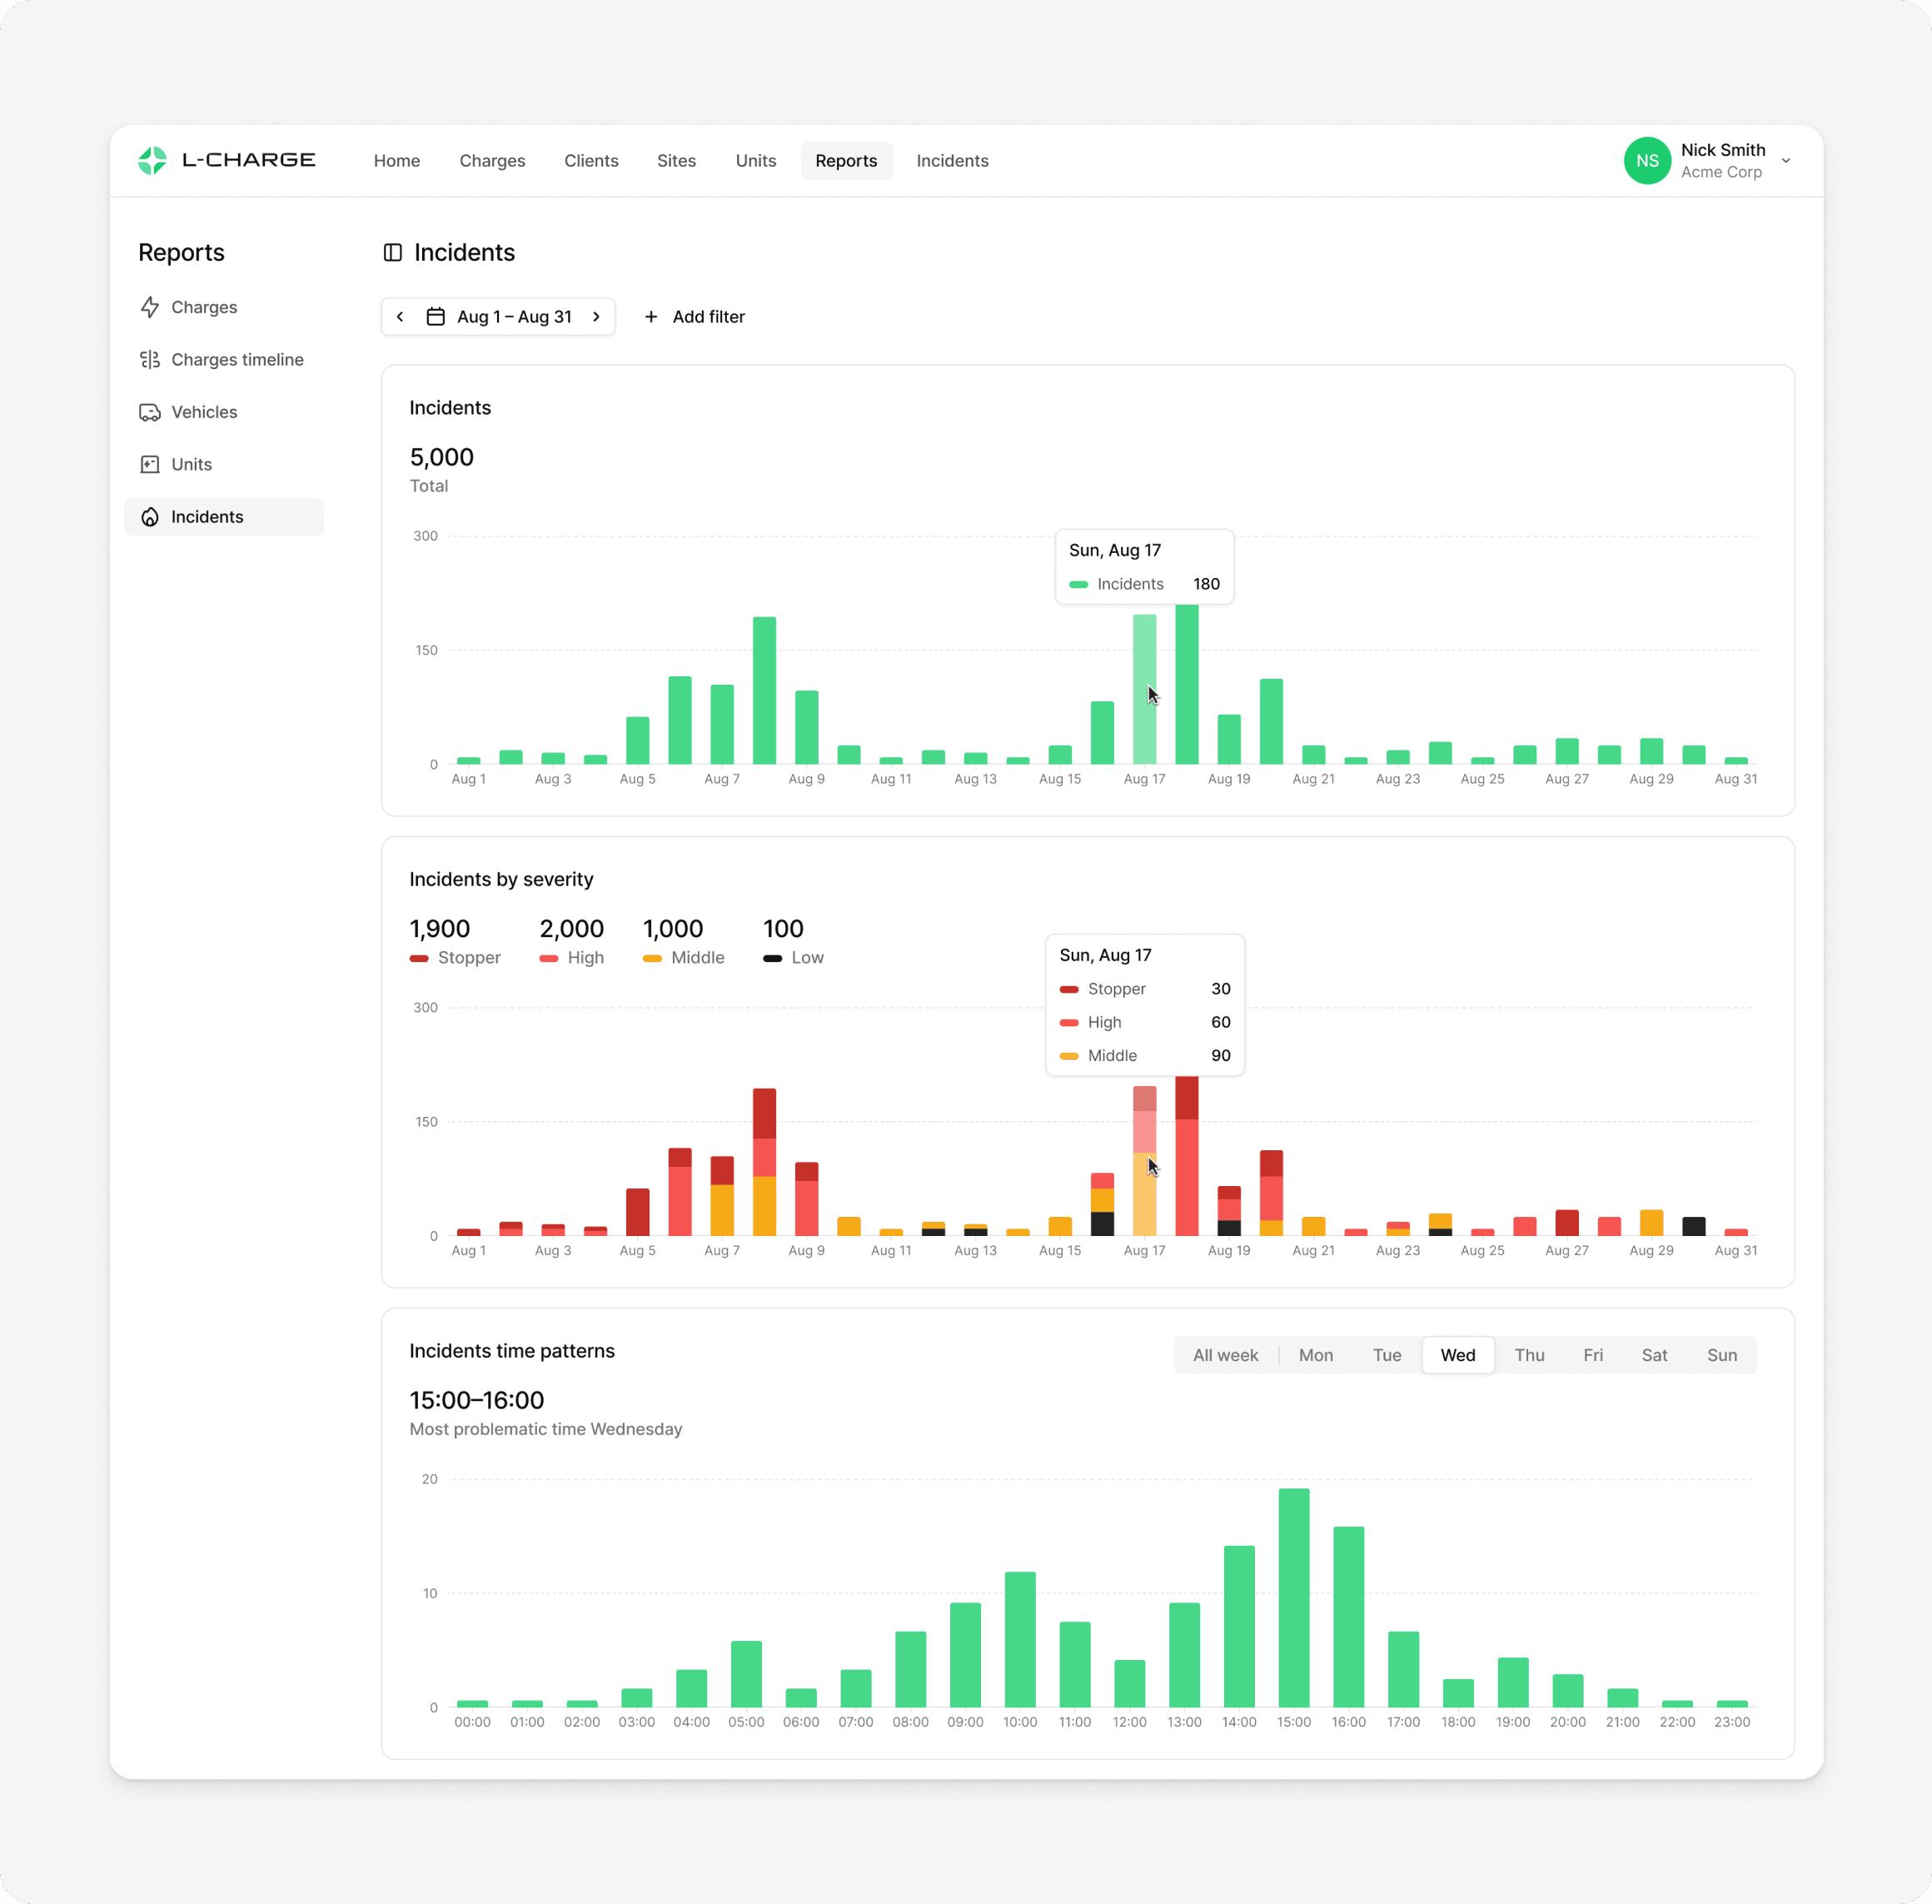Toggle the sidebar panel icon beside Incidents title

(393, 253)
